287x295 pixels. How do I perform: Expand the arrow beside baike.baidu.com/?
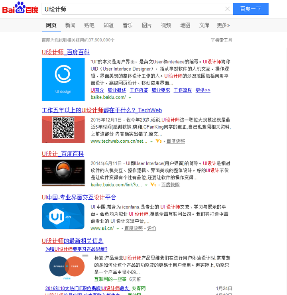click(x=130, y=98)
